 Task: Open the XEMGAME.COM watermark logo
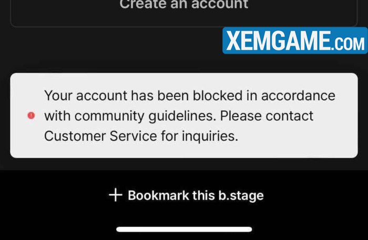tap(295, 40)
